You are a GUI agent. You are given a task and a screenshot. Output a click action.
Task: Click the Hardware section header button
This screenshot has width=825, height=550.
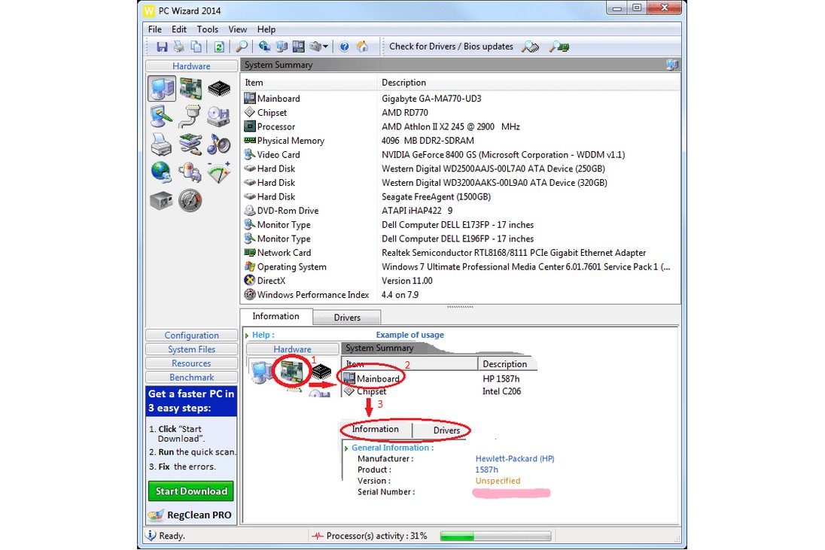pos(191,65)
